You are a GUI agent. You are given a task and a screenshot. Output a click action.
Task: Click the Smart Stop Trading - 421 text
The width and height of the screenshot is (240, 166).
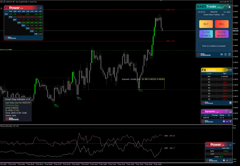(x=214, y=15)
